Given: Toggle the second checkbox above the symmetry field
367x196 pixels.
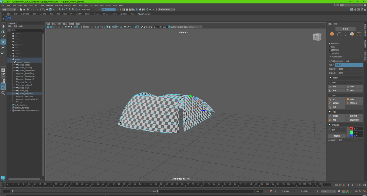Looking at the screenshot, I should coord(330,56).
